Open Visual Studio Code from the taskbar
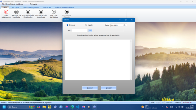Screen dimensions: 196x110 [78, 107]
